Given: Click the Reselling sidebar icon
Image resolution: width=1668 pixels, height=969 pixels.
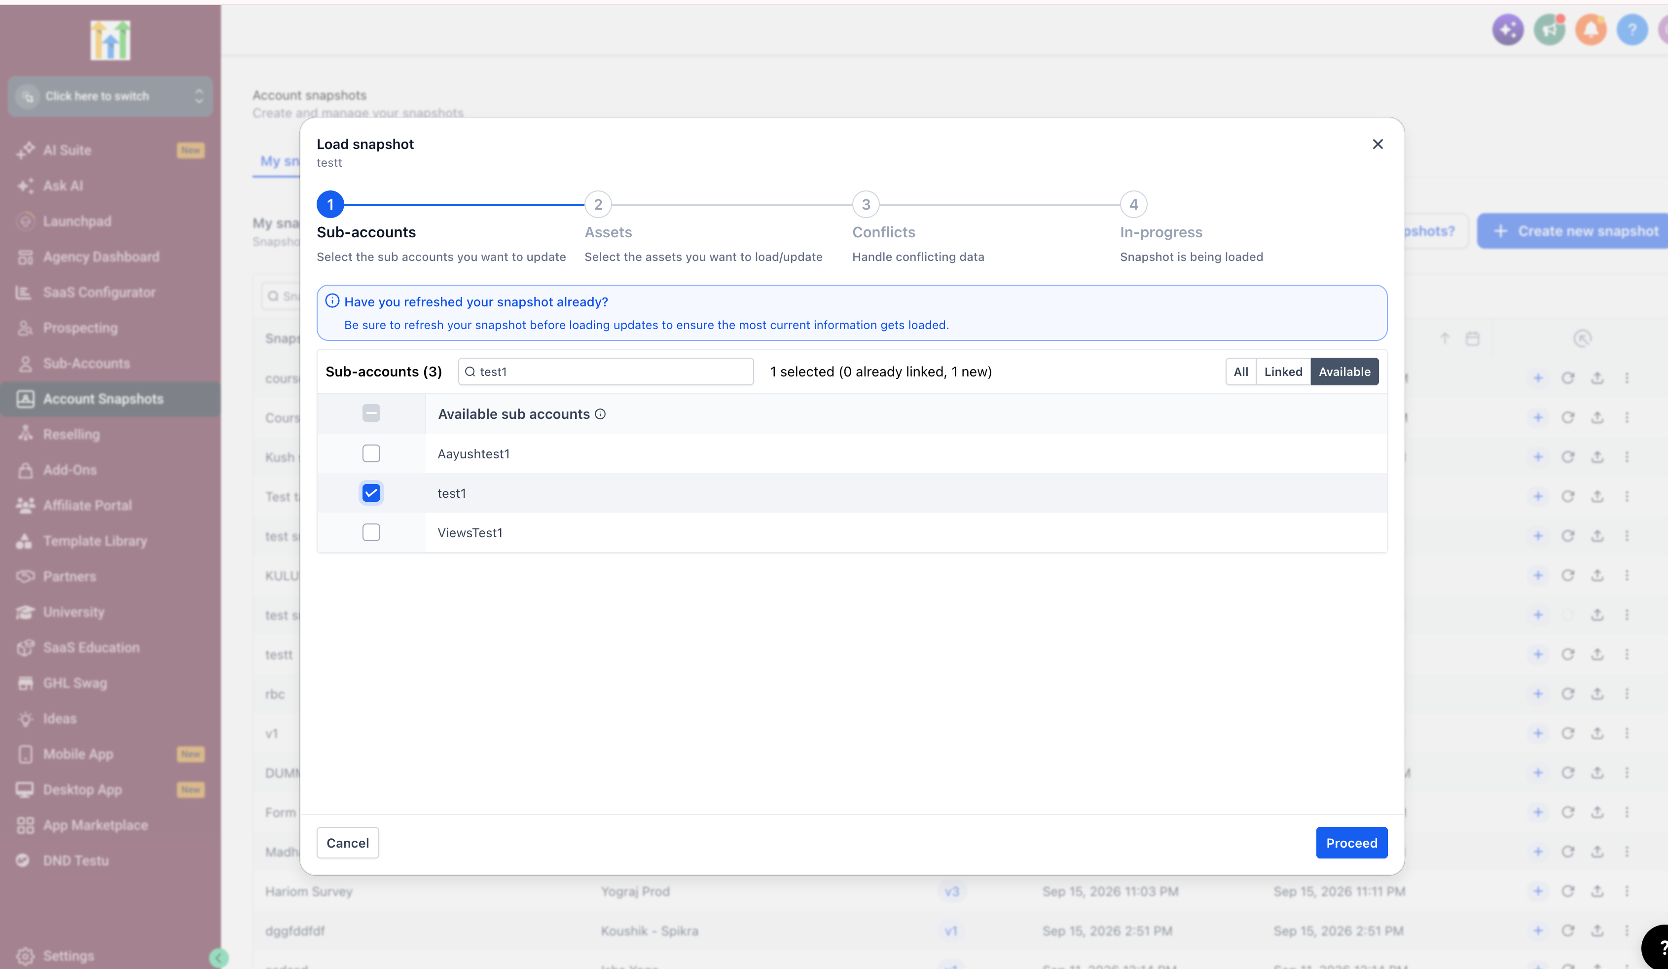Looking at the screenshot, I should [x=25, y=435].
